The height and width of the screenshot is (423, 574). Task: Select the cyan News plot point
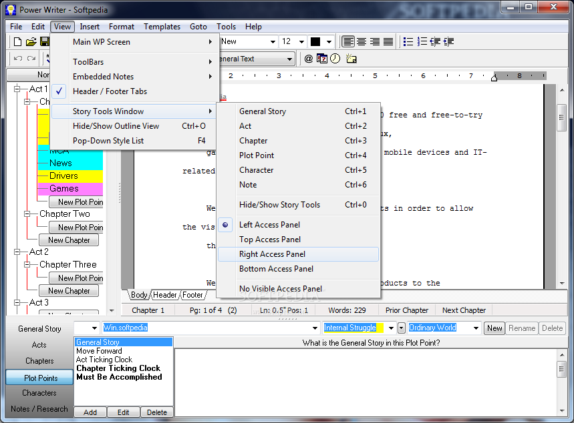pos(70,163)
